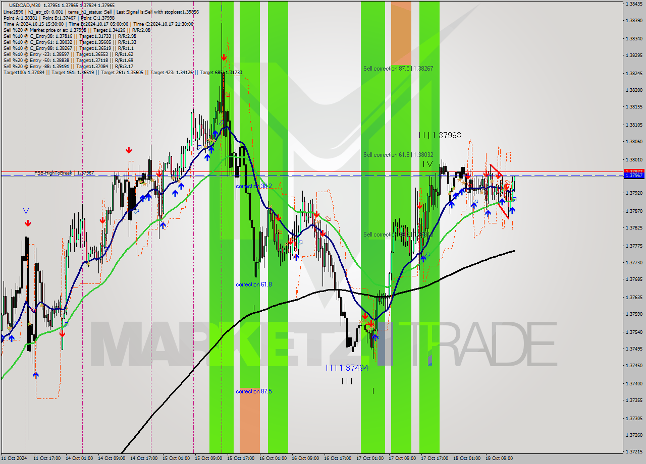
Task: Click the 1.38105 price axis label
Action: [633, 125]
